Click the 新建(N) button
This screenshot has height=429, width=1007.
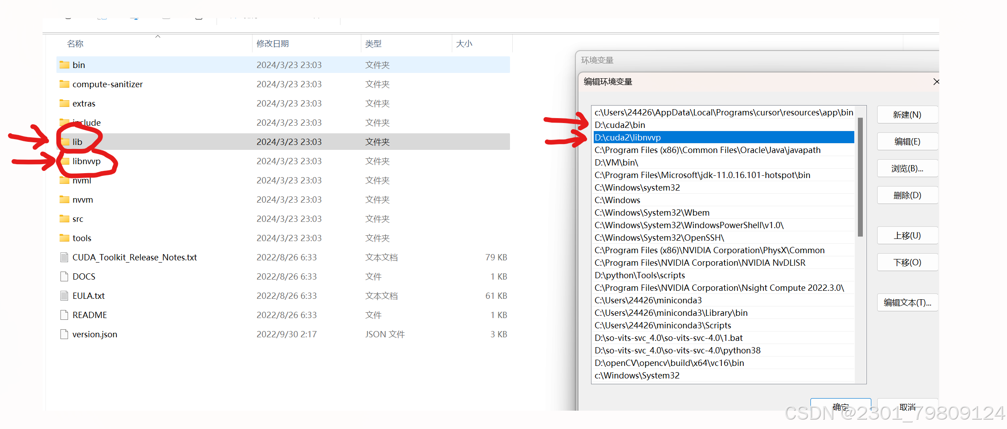907,115
